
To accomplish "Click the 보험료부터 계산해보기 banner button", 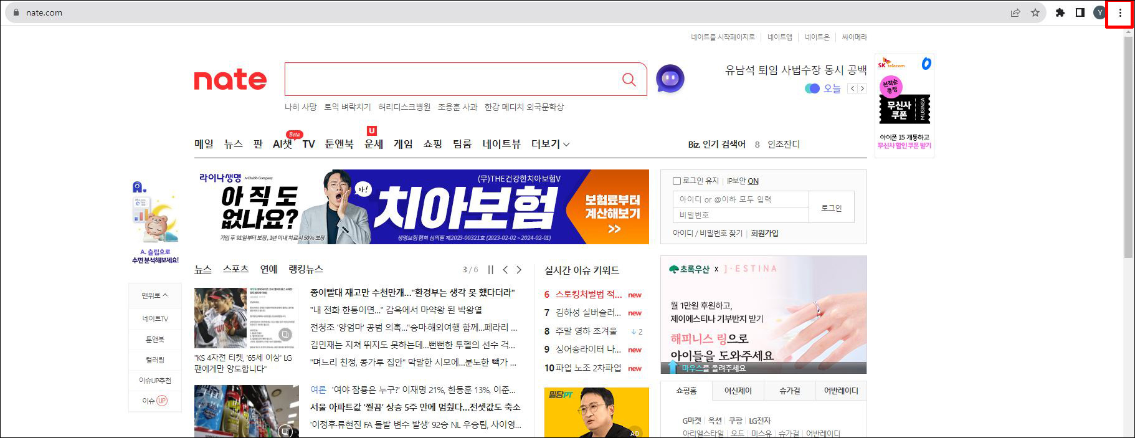I will pos(612,214).
